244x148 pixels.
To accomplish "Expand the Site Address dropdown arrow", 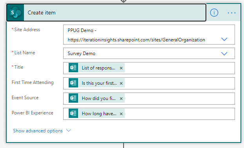I will coord(224,39).
